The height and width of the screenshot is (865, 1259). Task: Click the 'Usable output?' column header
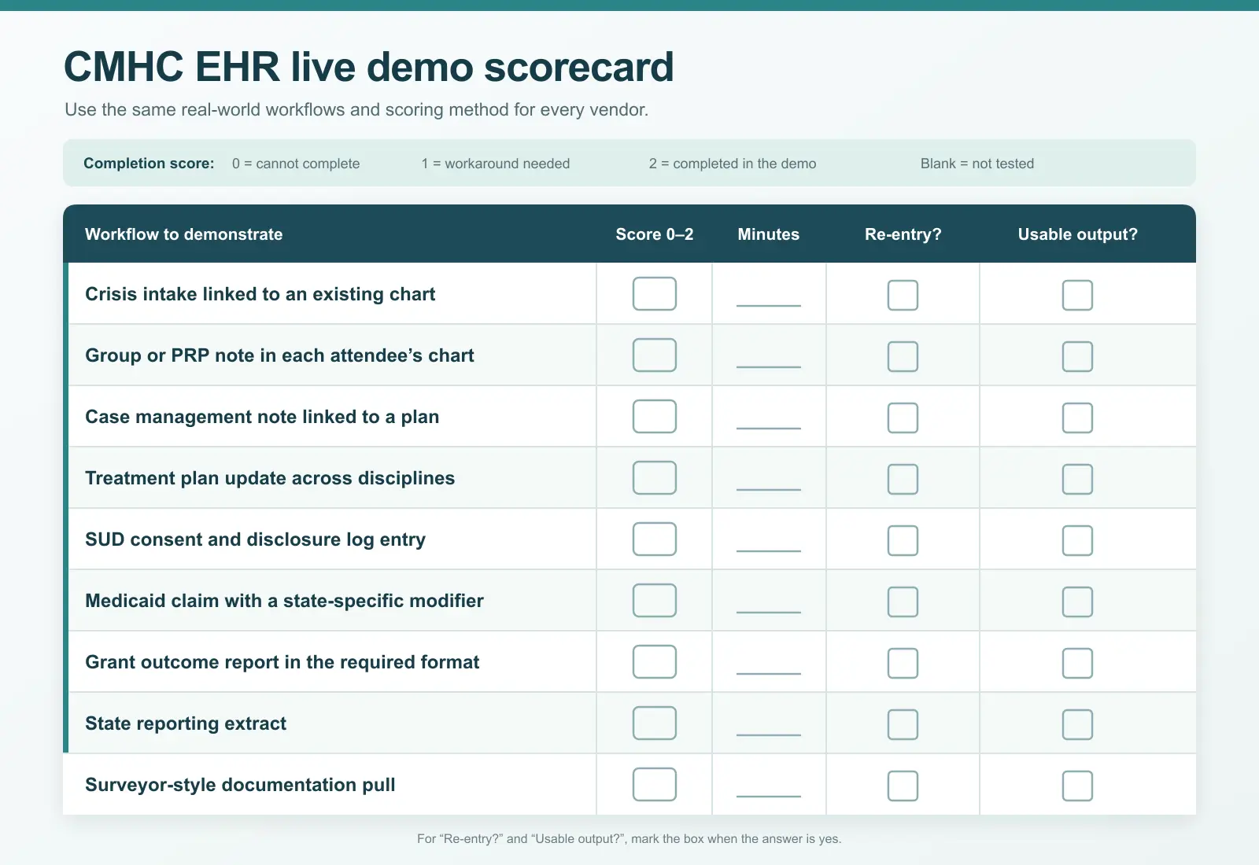(1077, 234)
